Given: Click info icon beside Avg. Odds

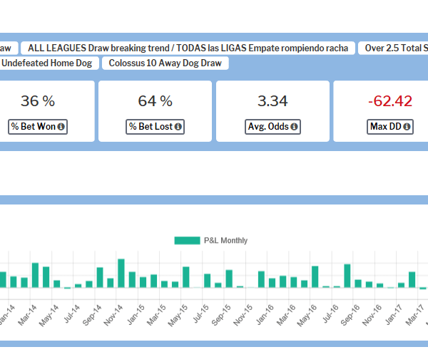Looking at the screenshot, I should [294, 127].
